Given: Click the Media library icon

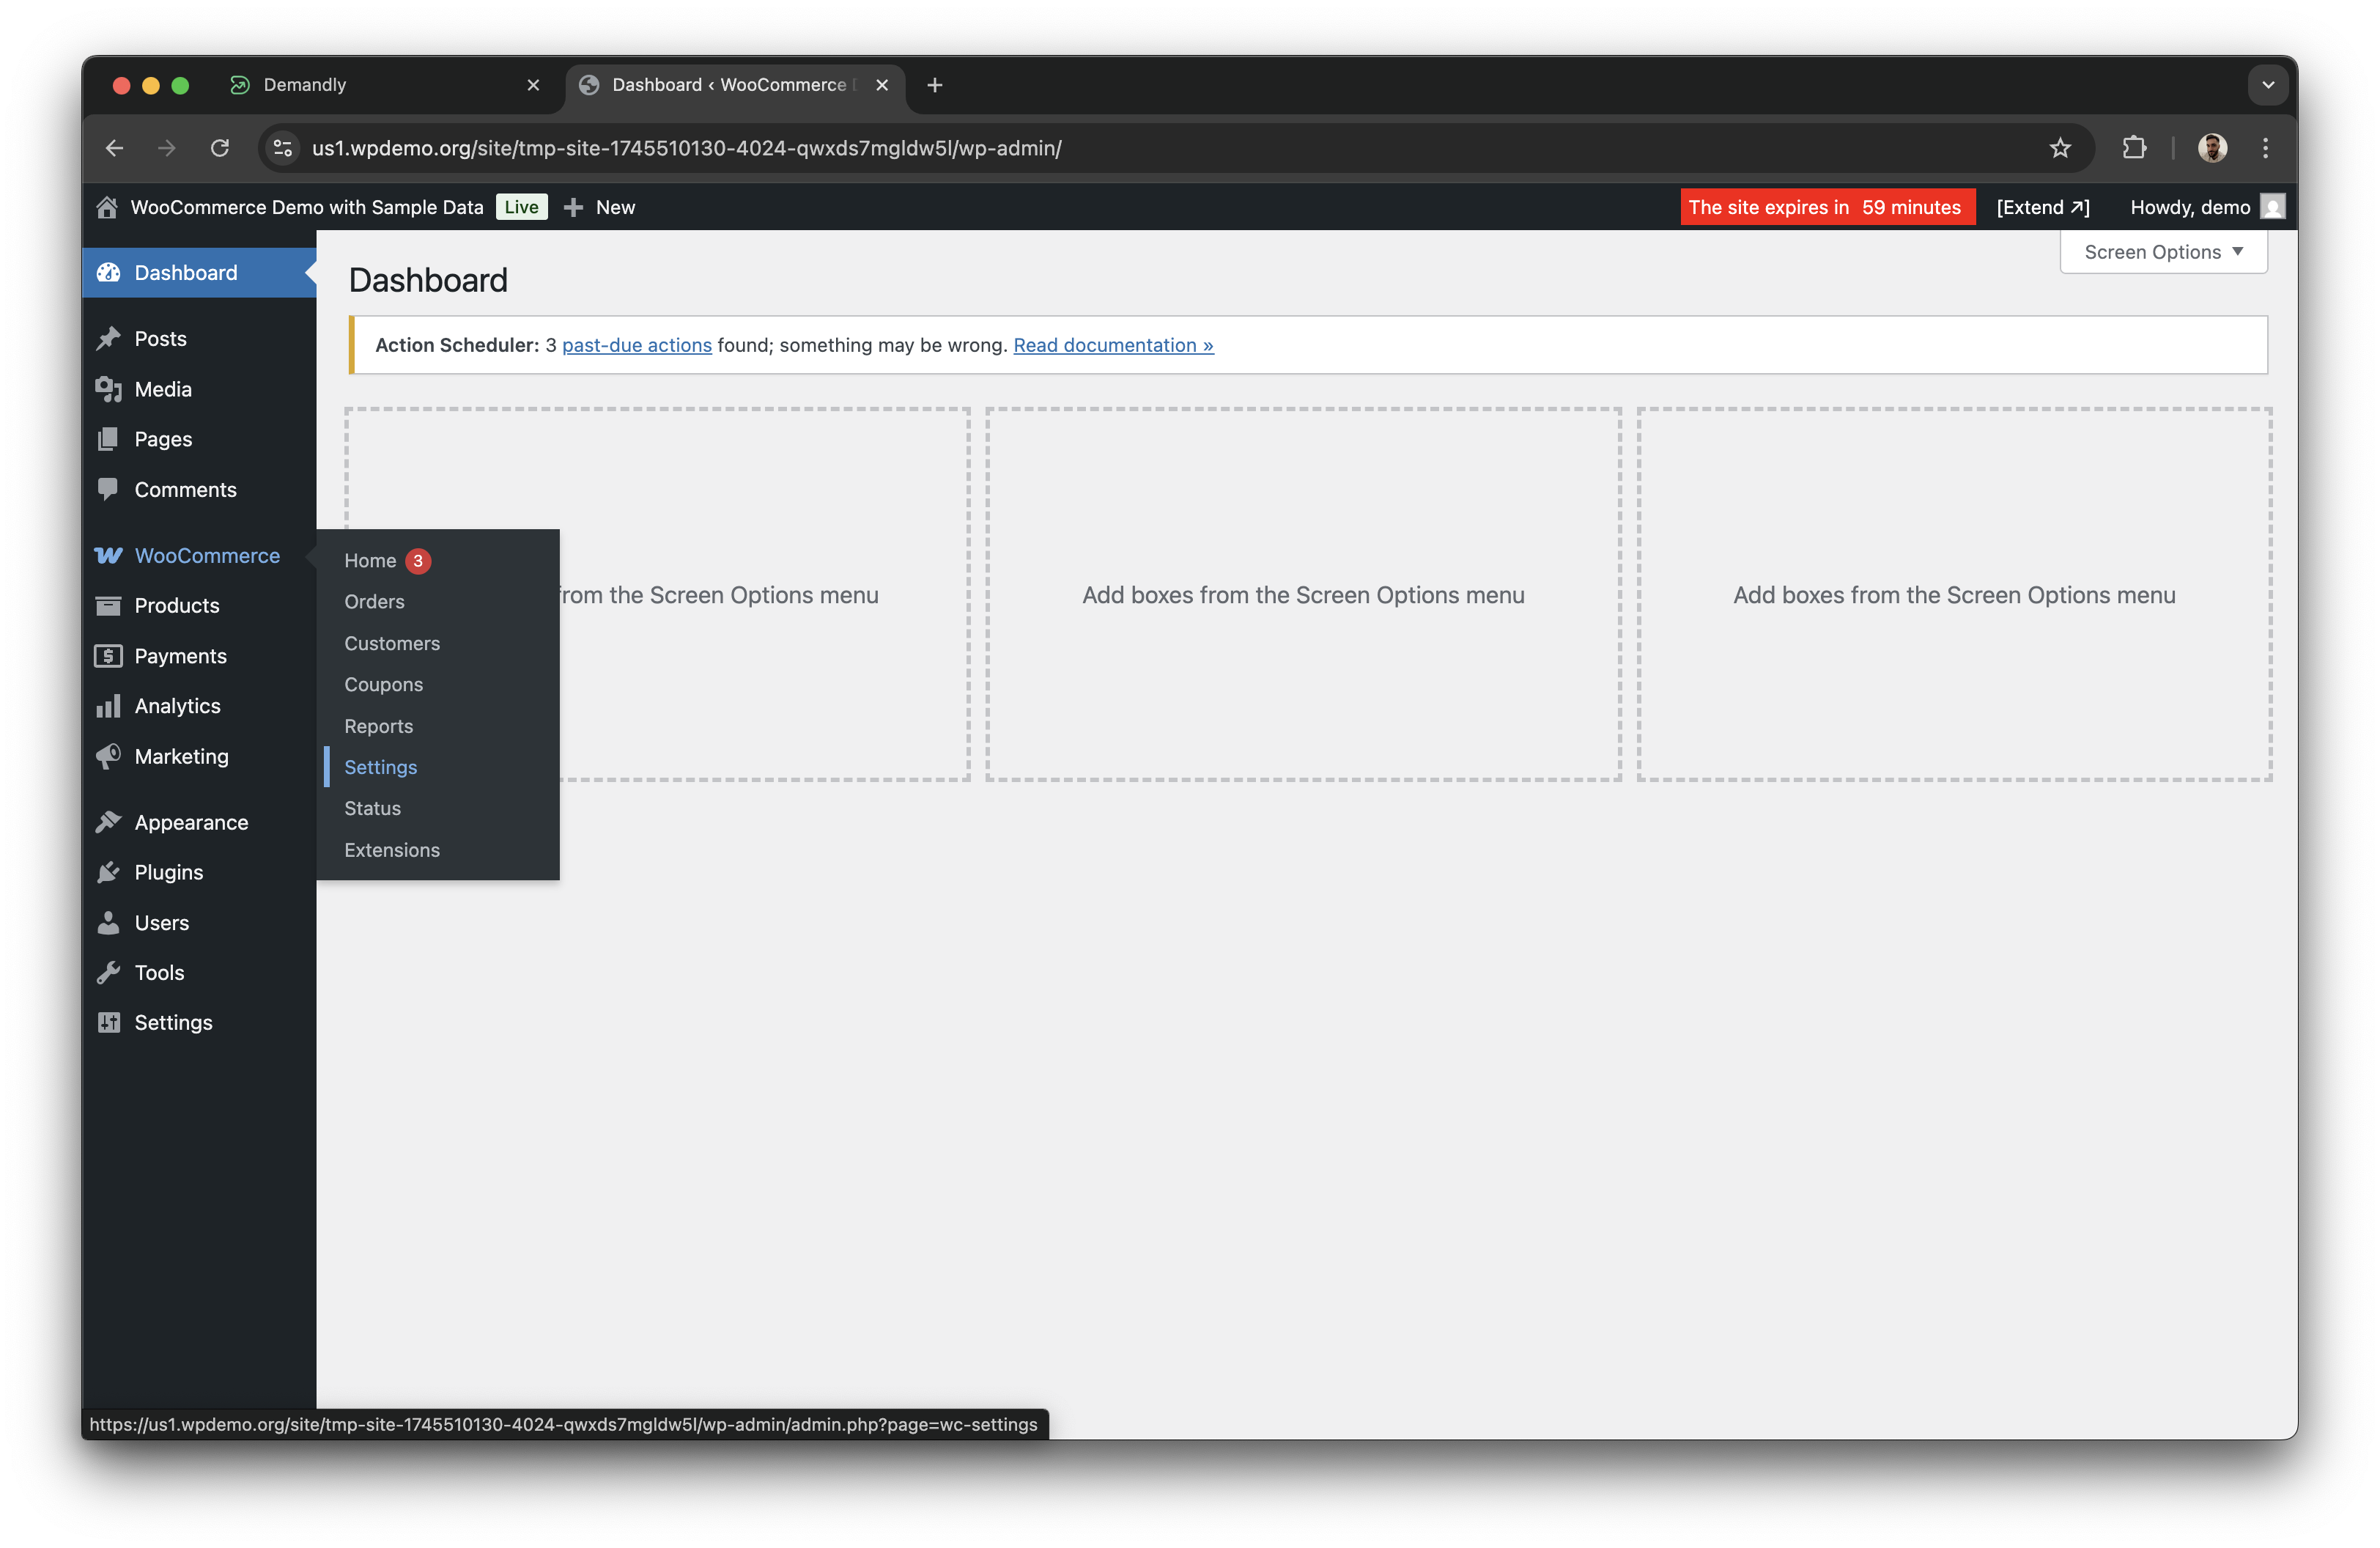Looking at the screenshot, I should pos(109,389).
